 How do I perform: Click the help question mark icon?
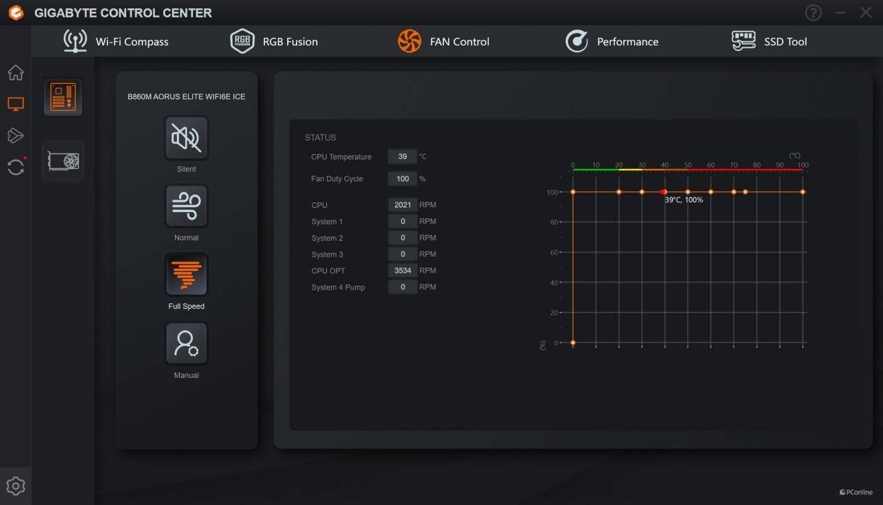click(813, 13)
